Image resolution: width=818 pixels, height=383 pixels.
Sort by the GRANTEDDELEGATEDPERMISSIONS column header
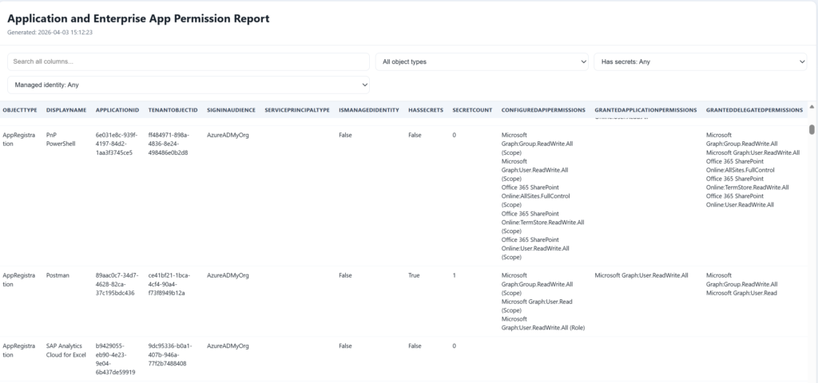[754, 109]
